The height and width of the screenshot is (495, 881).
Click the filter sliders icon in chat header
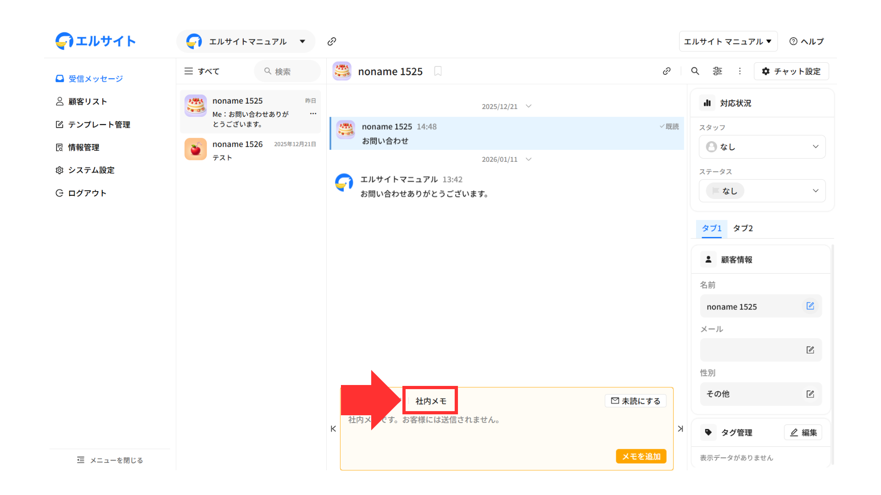[x=717, y=71]
